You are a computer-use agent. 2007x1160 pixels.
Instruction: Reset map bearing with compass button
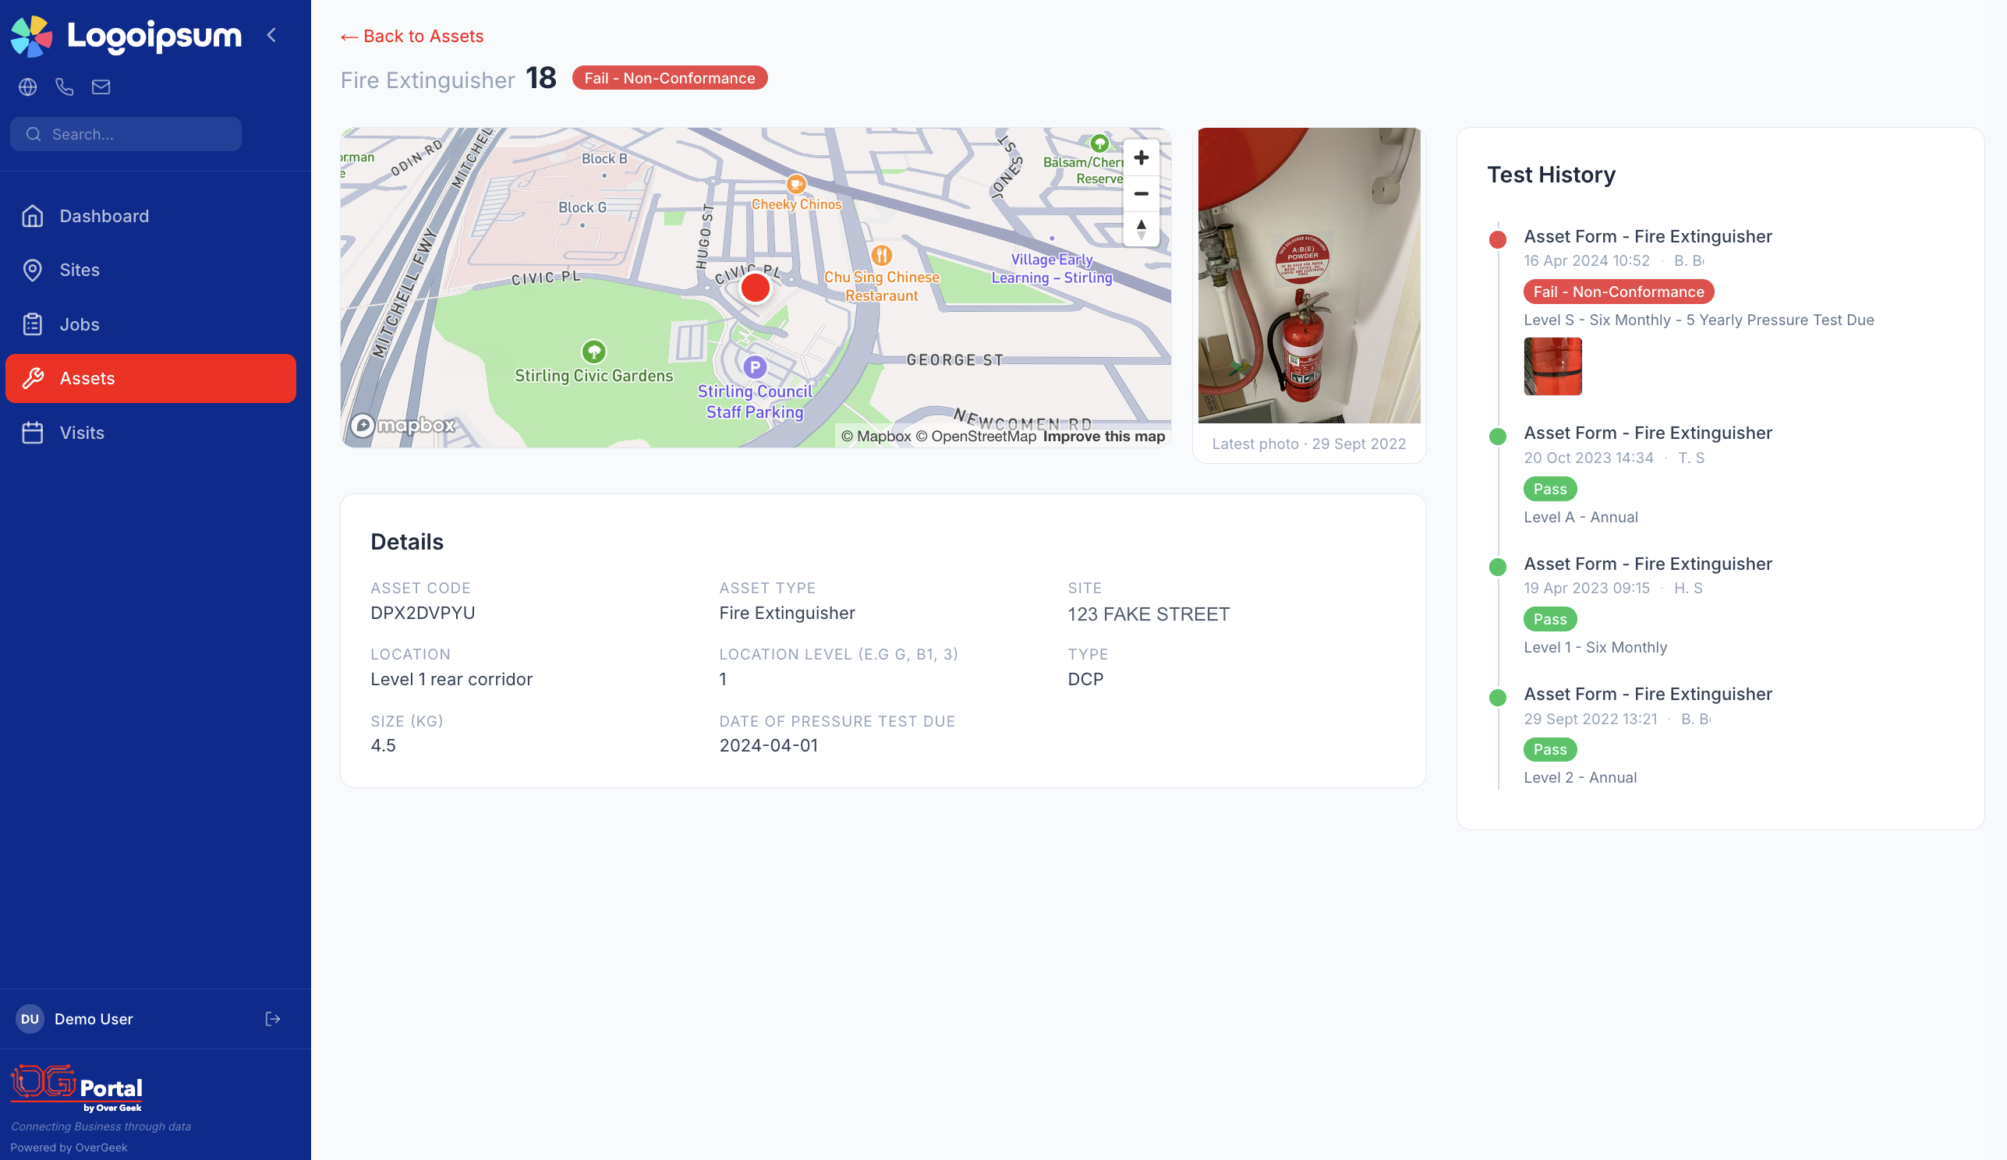[x=1141, y=229]
